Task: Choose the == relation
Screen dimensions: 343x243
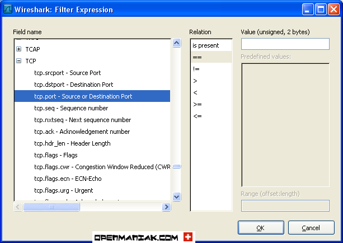Action: pyautogui.click(x=212, y=57)
